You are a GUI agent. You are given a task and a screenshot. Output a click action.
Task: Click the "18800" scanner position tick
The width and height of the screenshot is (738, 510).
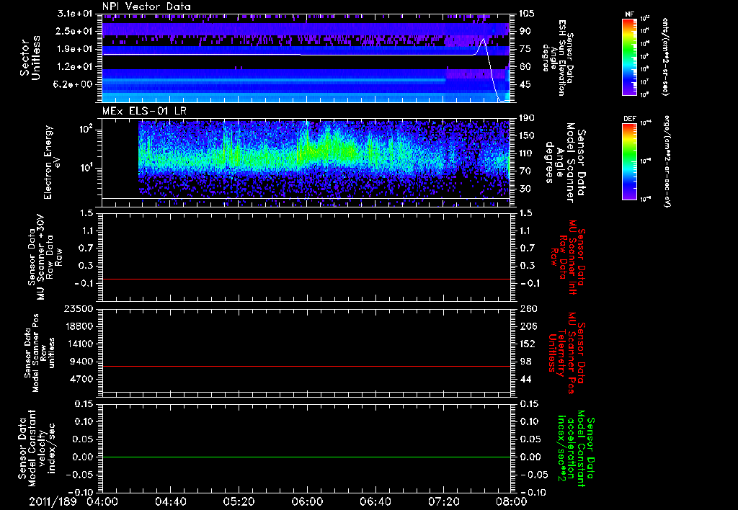click(78, 326)
